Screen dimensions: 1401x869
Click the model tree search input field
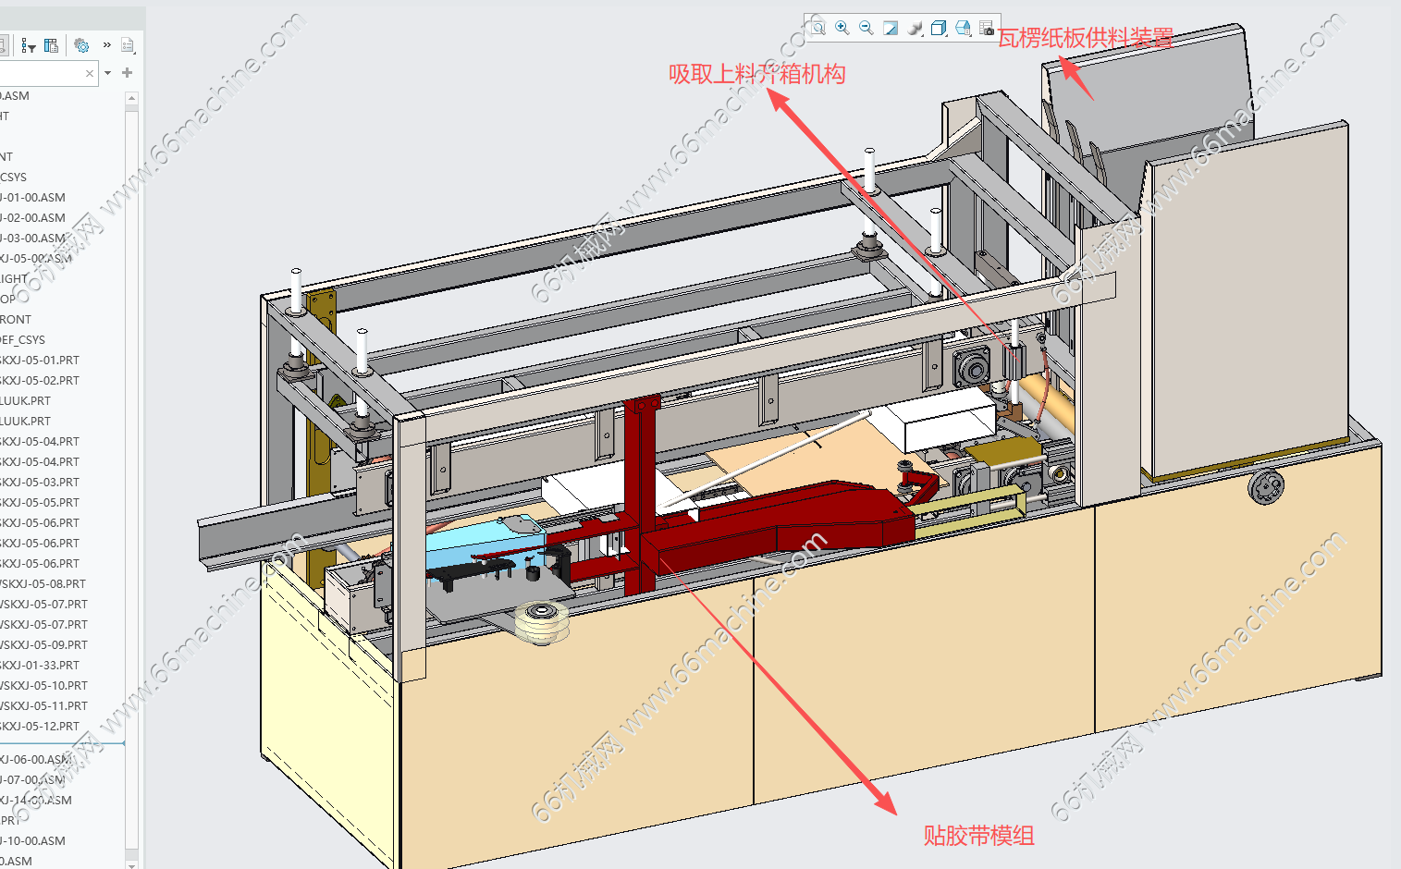point(42,73)
